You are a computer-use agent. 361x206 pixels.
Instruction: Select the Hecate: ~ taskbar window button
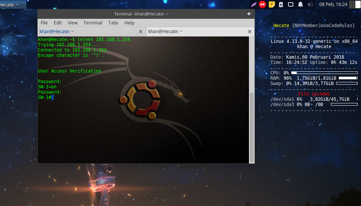coord(13,5)
